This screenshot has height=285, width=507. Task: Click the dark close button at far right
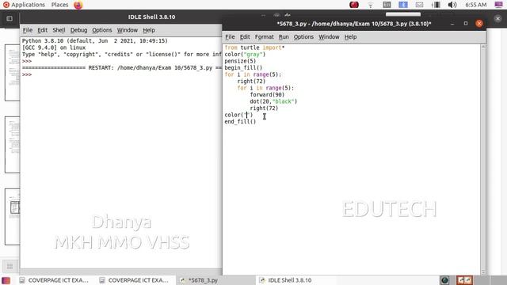click(498, 19)
